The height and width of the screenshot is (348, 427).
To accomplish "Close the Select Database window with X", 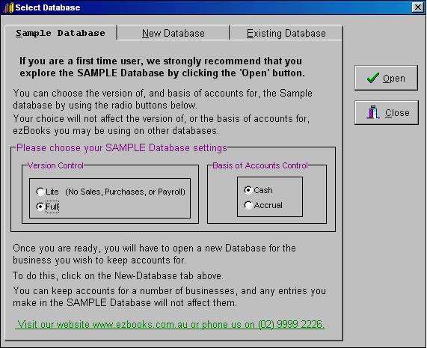I will (418, 7).
